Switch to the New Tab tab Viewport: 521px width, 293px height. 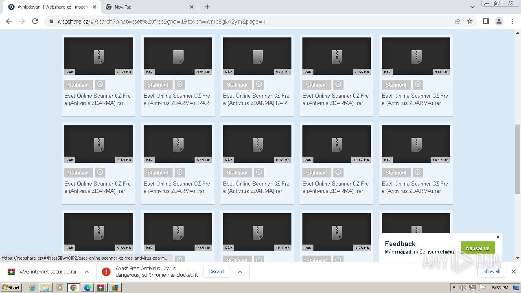(x=149, y=7)
